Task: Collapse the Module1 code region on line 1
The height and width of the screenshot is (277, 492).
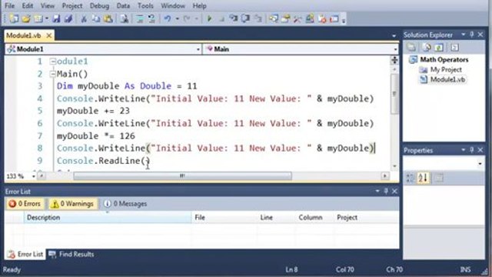Action: [53, 62]
